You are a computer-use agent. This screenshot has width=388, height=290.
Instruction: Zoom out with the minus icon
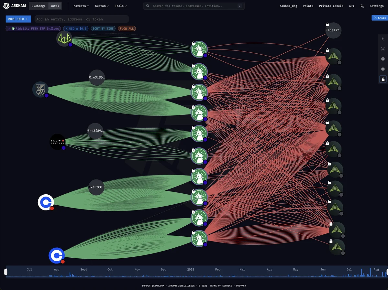tap(383, 69)
